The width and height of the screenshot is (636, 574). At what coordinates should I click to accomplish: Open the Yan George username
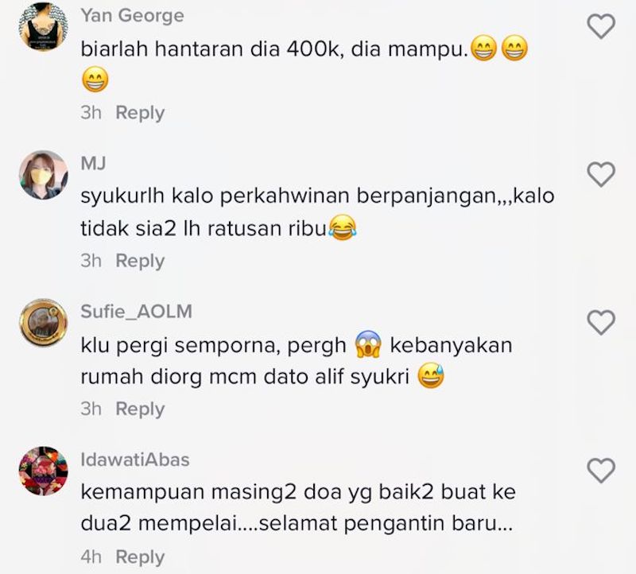[x=132, y=16]
